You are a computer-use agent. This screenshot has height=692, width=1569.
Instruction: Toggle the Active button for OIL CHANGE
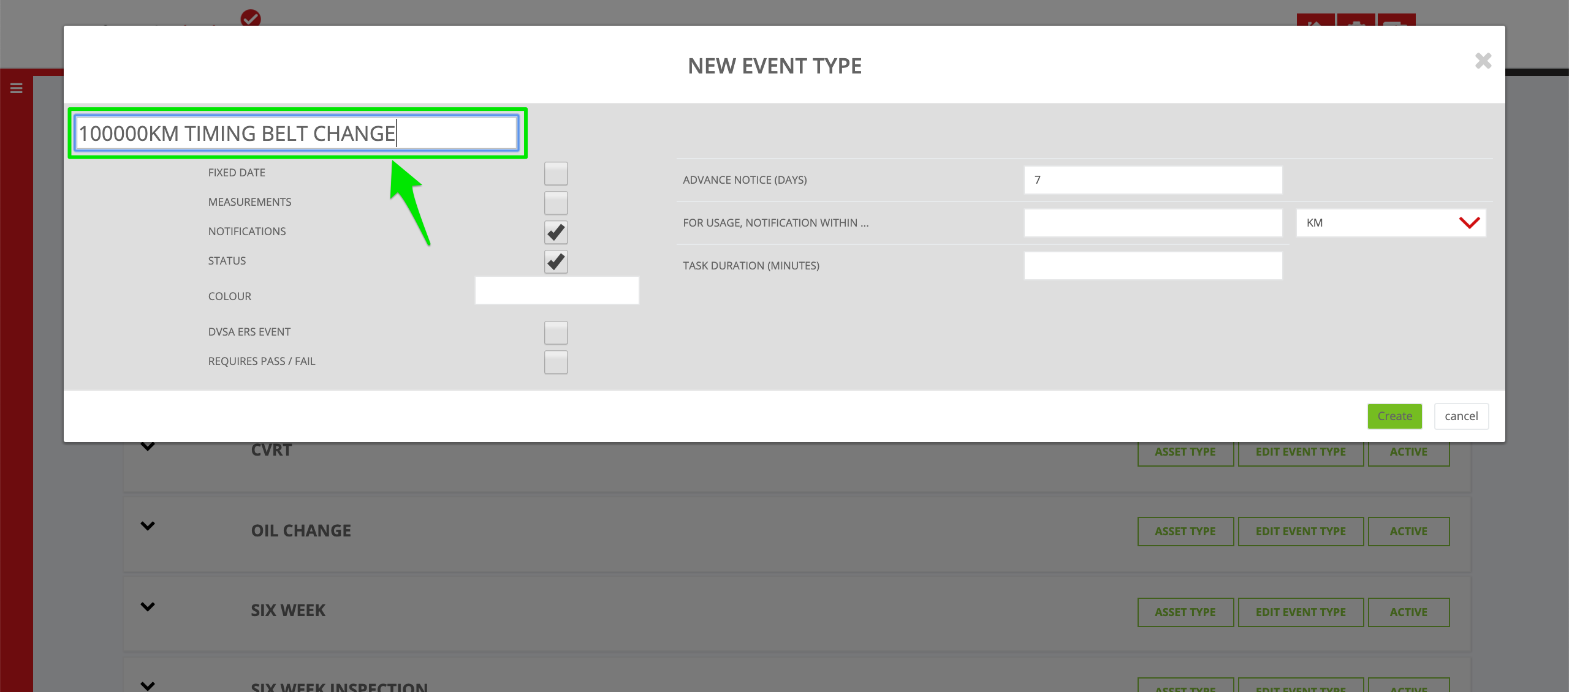pos(1408,532)
